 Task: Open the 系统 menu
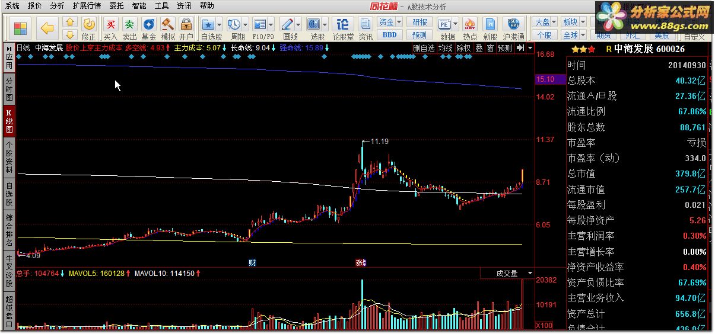click(x=12, y=6)
